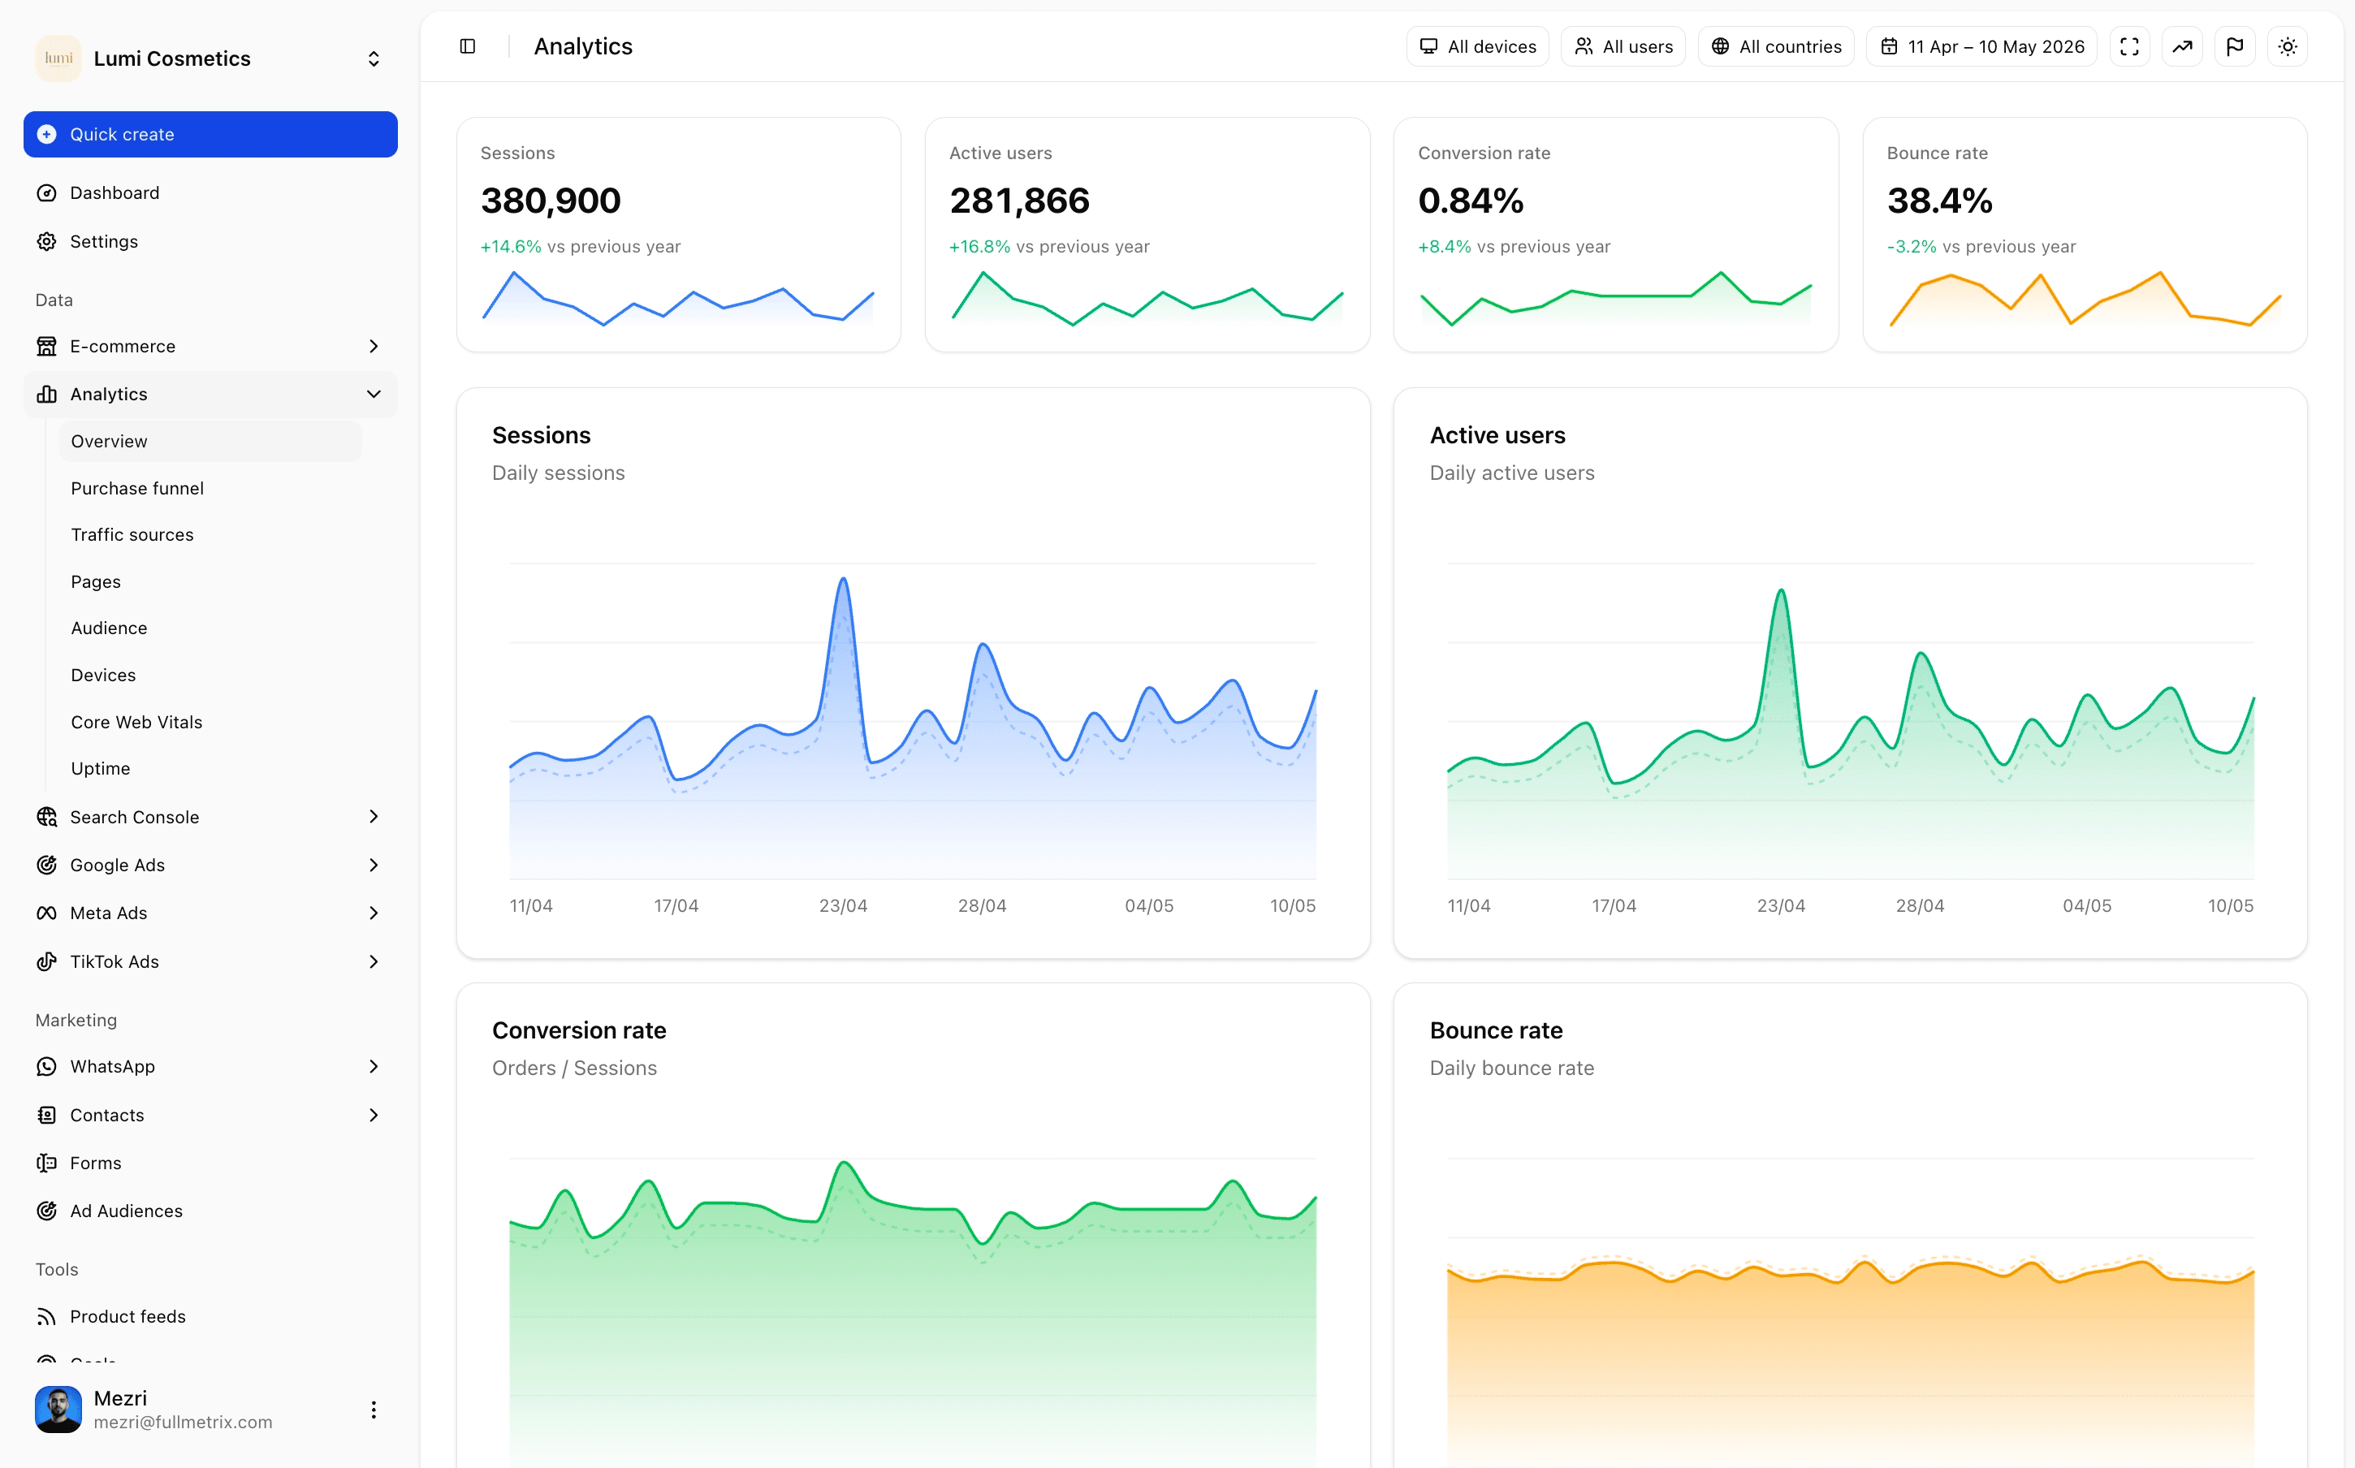2355x1468 pixels.
Task: Click the Meta Ads infinity icon
Action: tap(46, 913)
